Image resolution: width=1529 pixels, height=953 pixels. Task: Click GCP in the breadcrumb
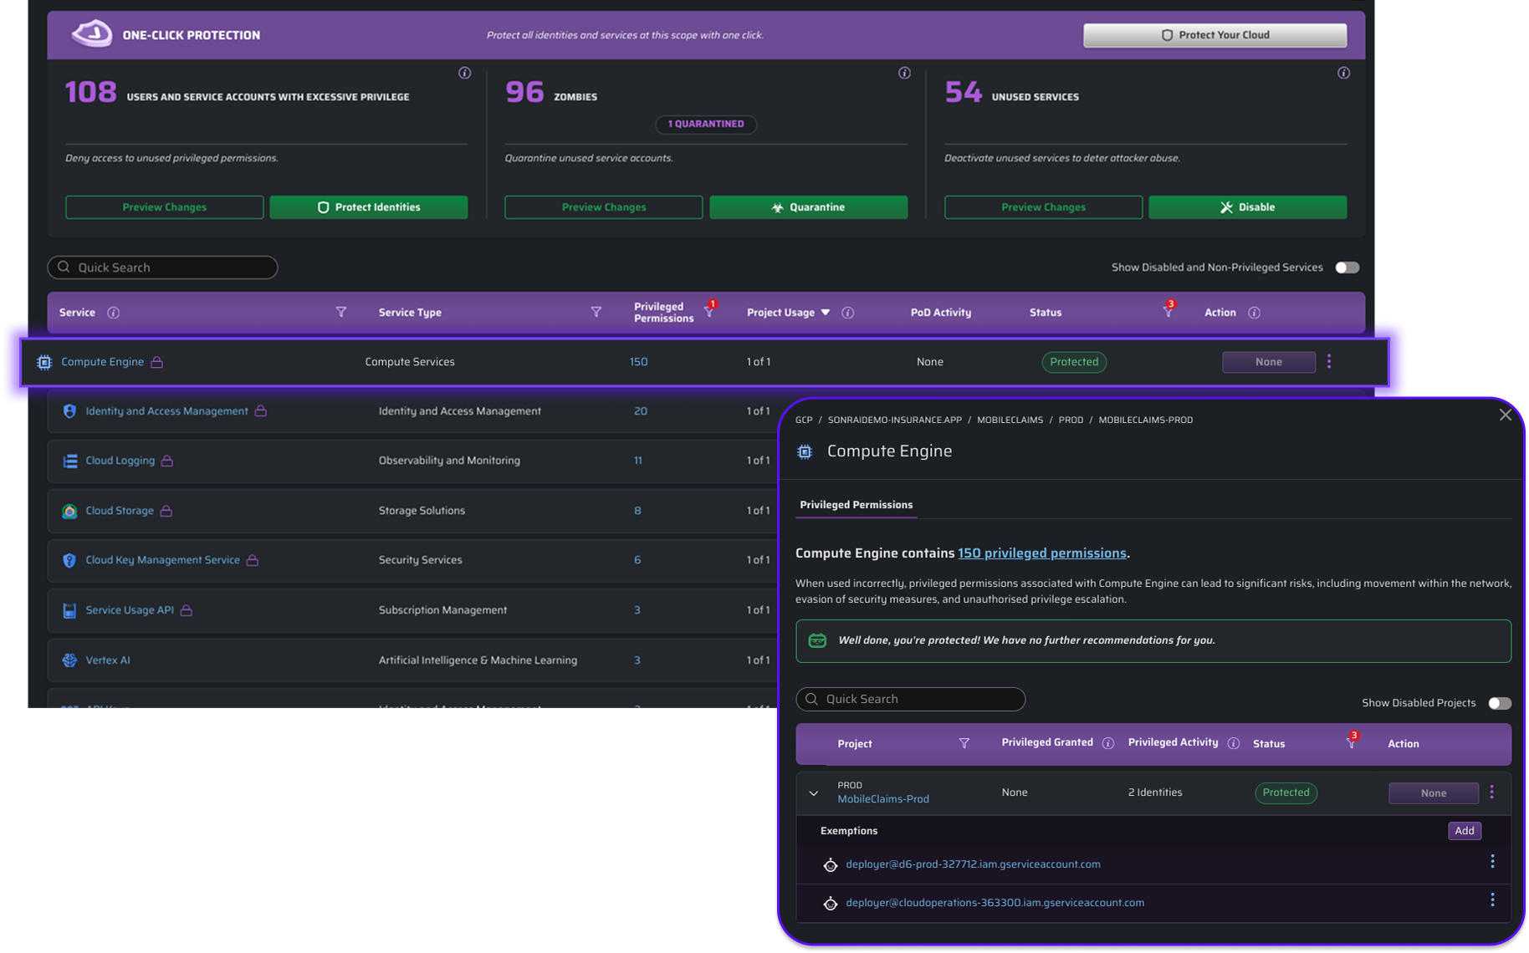click(804, 420)
